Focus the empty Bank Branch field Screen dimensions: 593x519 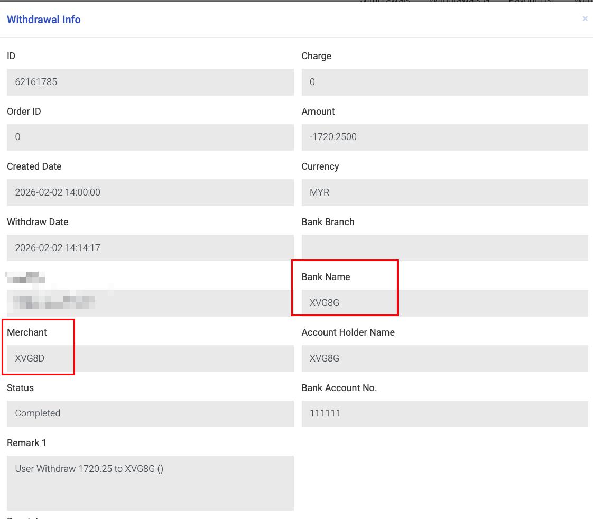(x=444, y=248)
